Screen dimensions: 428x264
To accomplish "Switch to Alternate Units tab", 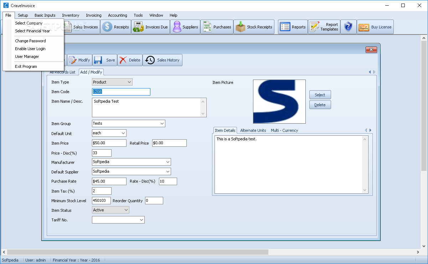I will [x=253, y=130].
